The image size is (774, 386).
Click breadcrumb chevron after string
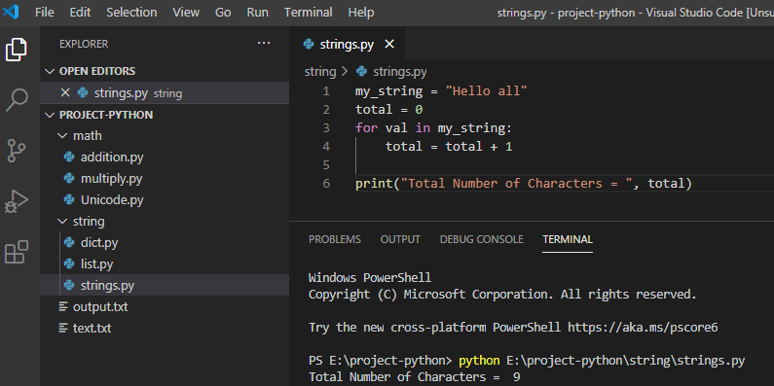click(x=345, y=72)
